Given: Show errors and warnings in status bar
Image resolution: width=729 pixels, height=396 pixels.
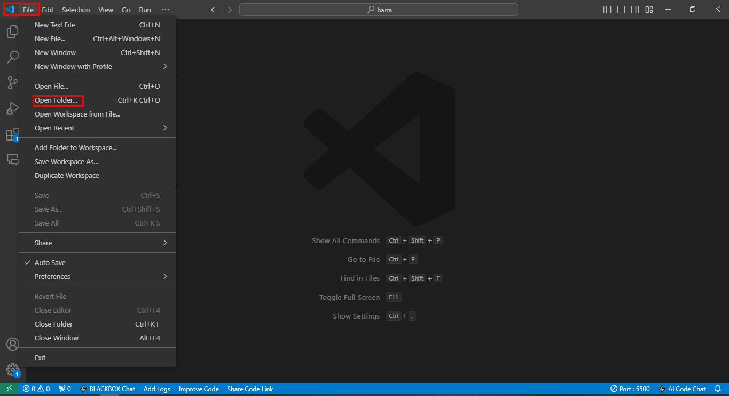Looking at the screenshot, I should click(36, 389).
